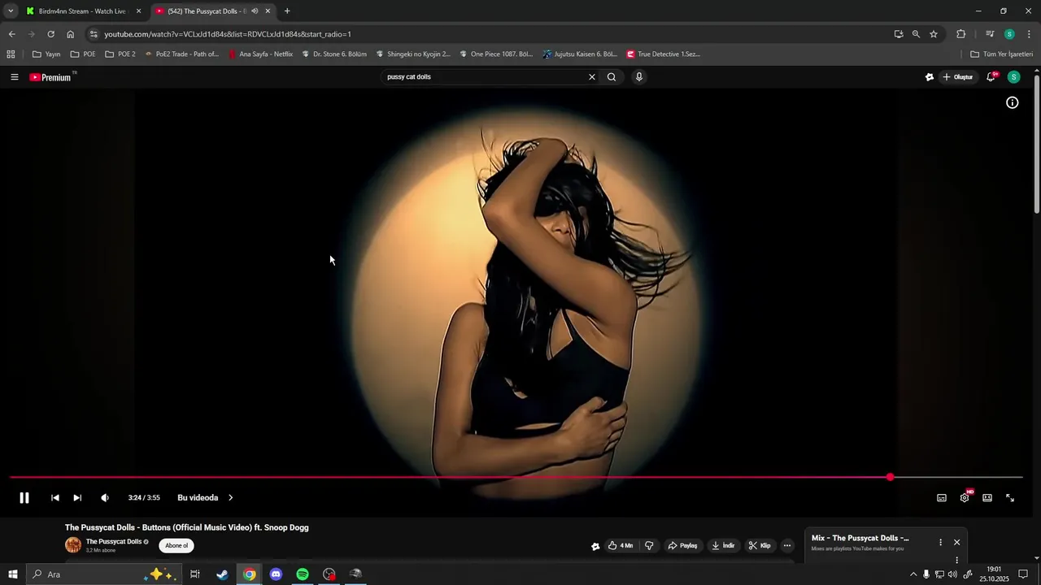Open more actions three-dot menu under video
This screenshot has width=1041, height=585.
(787, 546)
